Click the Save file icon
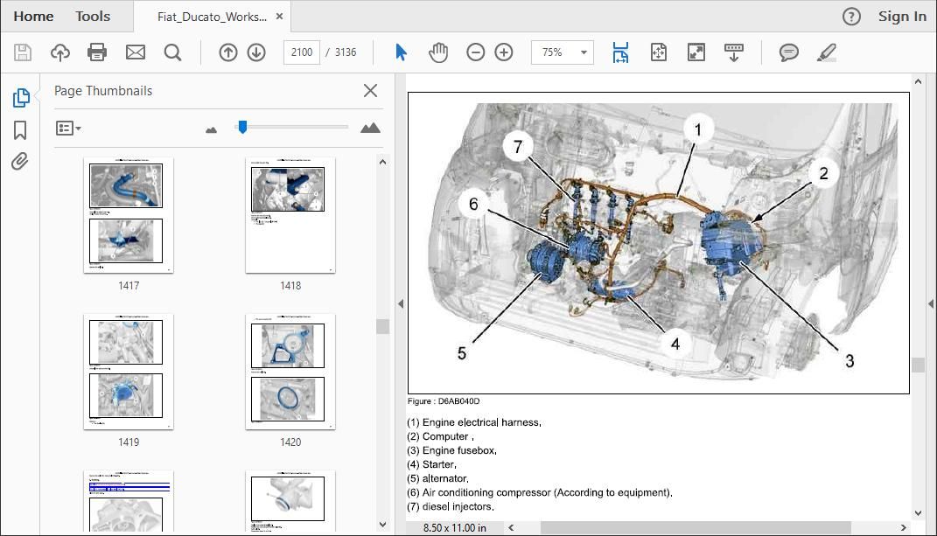The height and width of the screenshot is (536, 937). (23, 52)
